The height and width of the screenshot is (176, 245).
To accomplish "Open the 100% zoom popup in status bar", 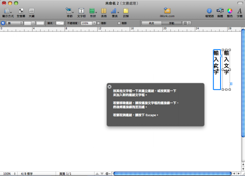I will pos(9,174).
